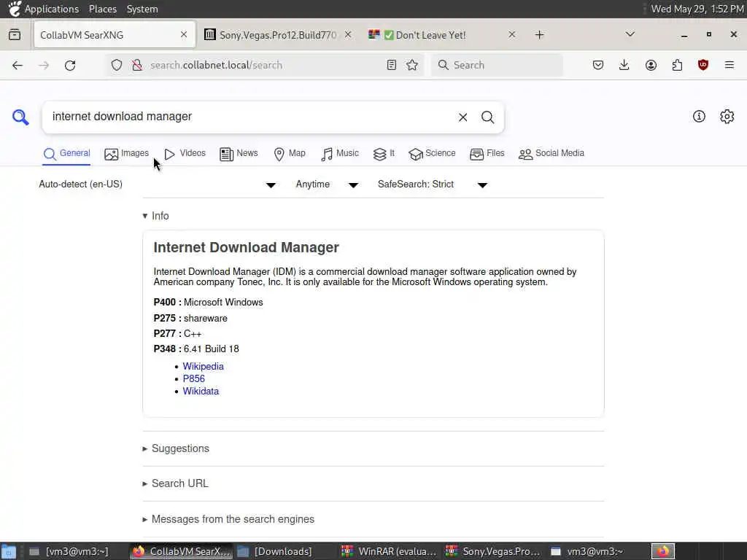The height and width of the screenshot is (560, 747).
Task: Click the insecure connection lock icon
Action: pos(137,65)
